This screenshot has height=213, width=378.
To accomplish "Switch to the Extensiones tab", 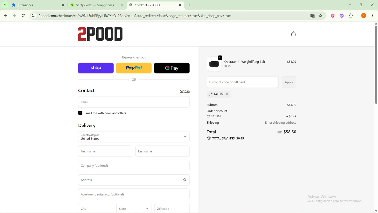I will coord(37,5).
